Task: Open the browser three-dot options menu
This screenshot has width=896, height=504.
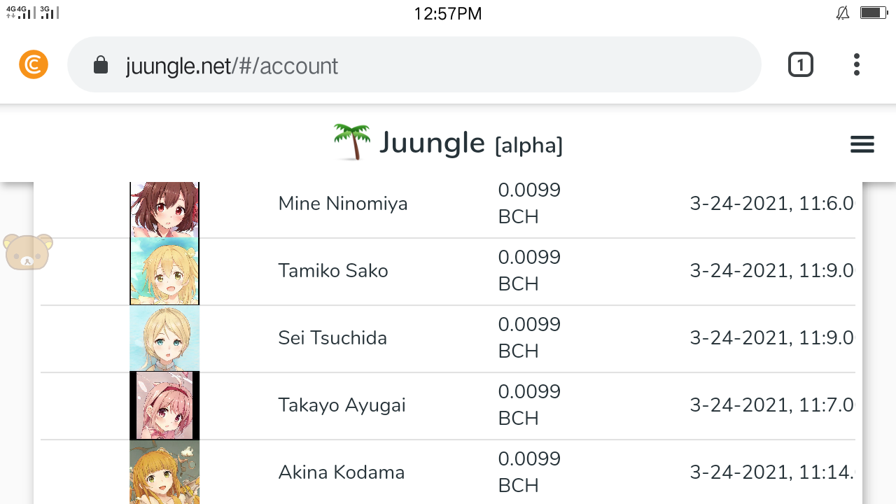Action: pos(856,64)
